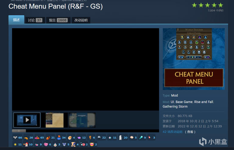Click the award icon with count 20
This screenshot has height=150, width=234.
[x=121, y=138]
